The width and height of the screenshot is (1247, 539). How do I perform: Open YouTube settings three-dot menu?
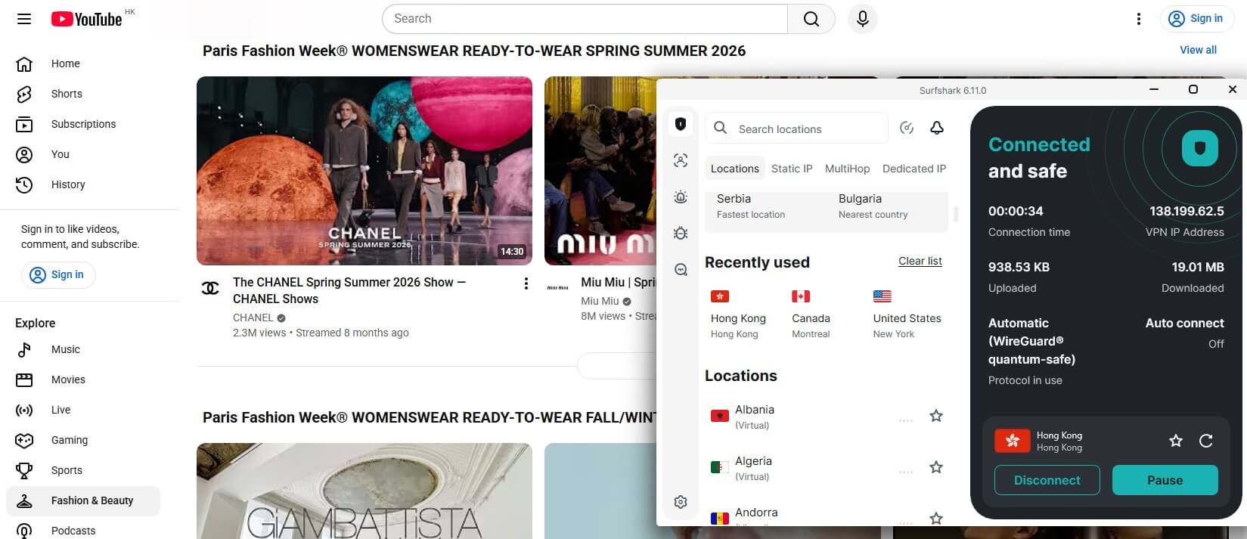click(1138, 19)
